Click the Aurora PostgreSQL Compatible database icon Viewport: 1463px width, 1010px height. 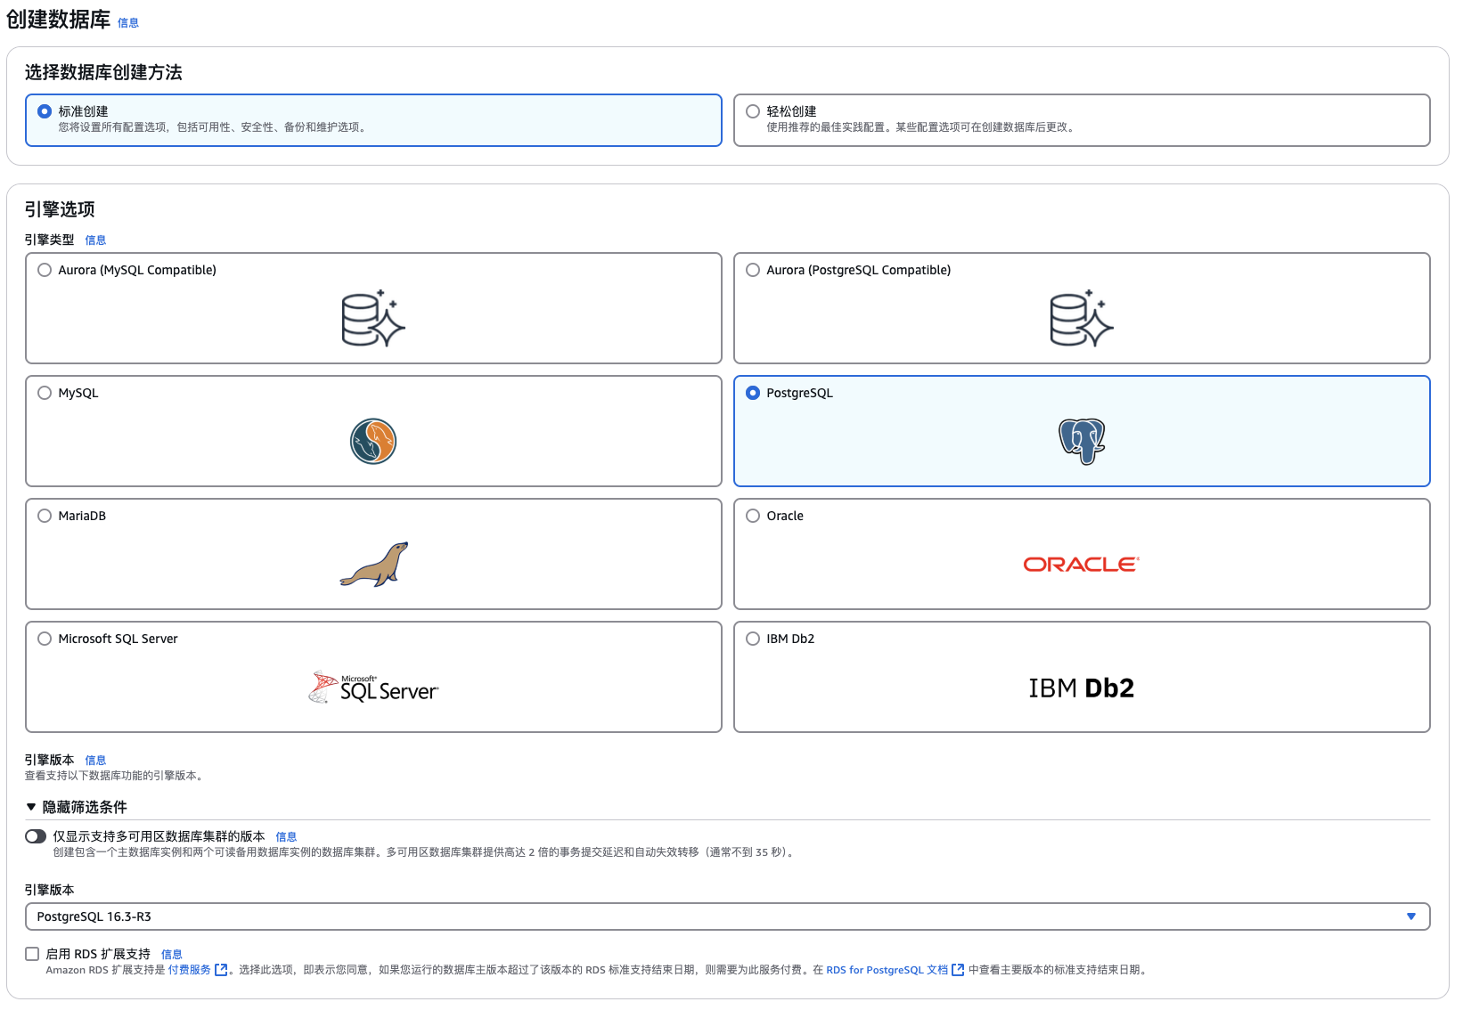[x=1082, y=319]
